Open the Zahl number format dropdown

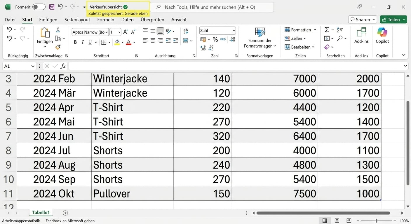click(x=234, y=31)
